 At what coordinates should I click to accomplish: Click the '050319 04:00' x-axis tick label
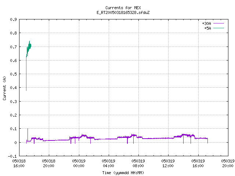pyautogui.click(x=109, y=164)
